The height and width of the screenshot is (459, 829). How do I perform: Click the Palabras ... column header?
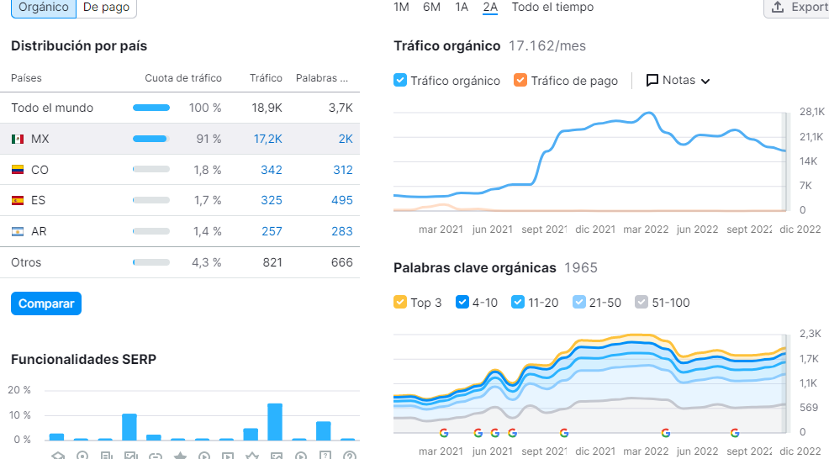322,78
